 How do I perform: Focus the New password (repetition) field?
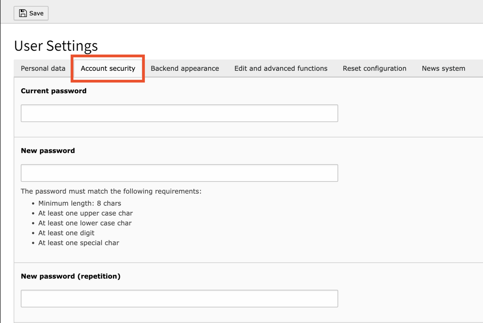(x=179, y=299)
